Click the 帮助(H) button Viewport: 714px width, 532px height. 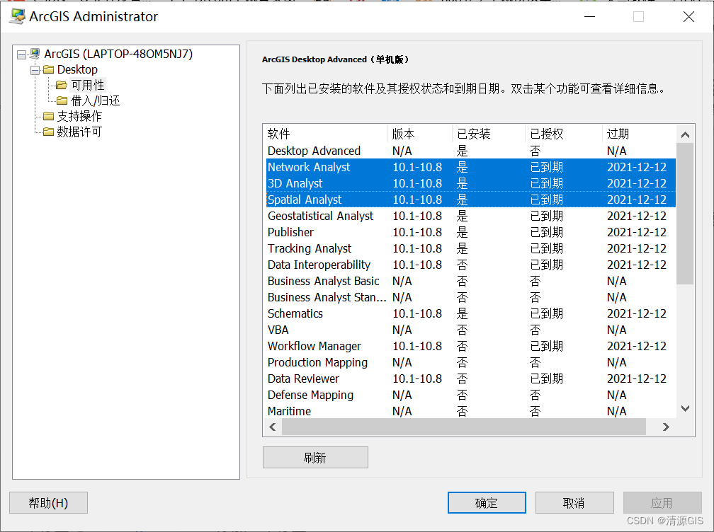[x=48, y=503]
